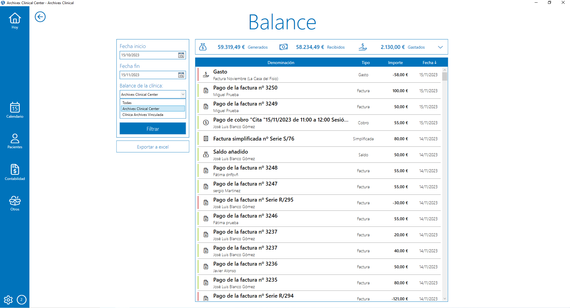Screen dimensions: 570x308
Task: Click Exportar a excel
Action: 152,147
